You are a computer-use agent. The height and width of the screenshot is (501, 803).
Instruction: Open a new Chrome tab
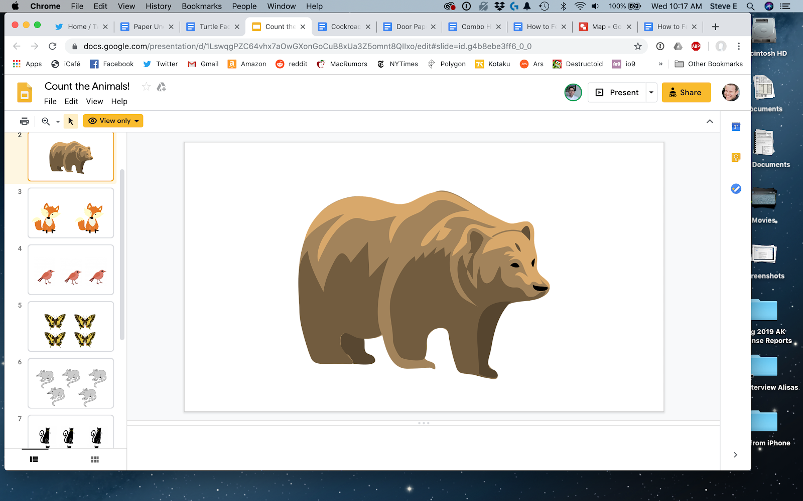click(715, 27)
